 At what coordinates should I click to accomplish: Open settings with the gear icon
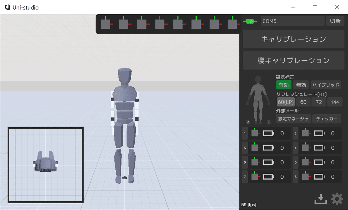pos(337,199)
